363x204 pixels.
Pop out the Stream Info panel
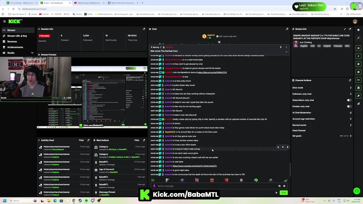click(350, 29)
